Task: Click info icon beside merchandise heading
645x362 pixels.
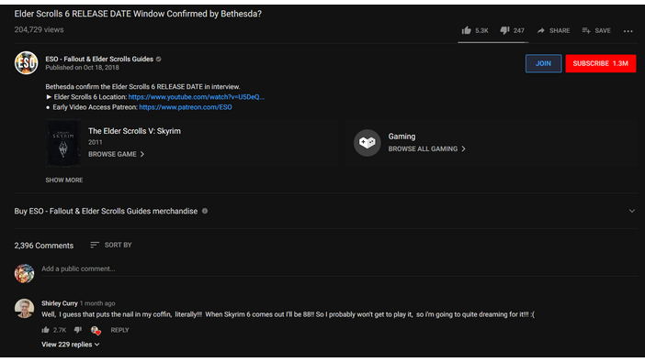Action: coord(205,211)
